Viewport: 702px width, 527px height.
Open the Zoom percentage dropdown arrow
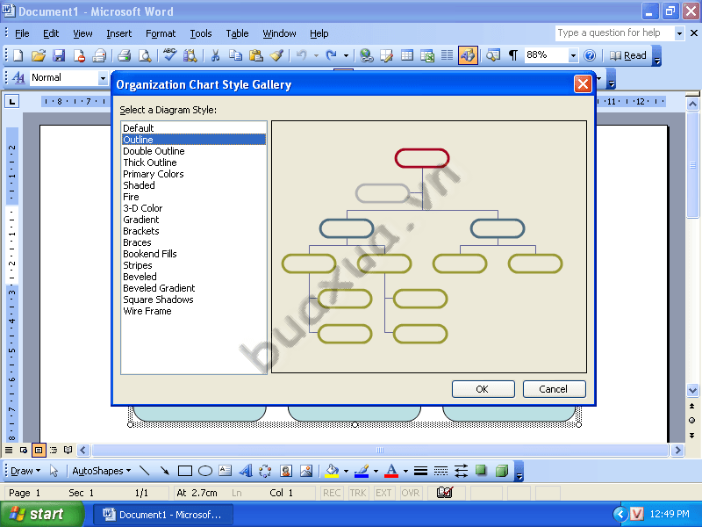[573, 55]
